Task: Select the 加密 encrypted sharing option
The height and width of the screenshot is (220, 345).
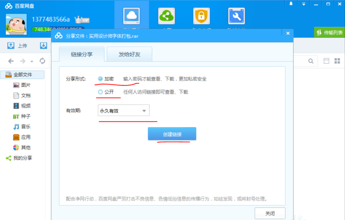Action: 100,79
